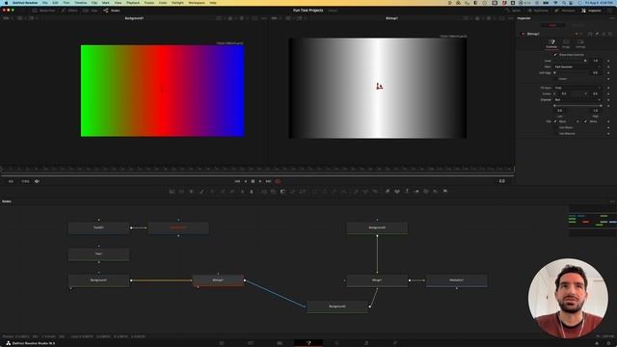
Task: Add a Paint node from the toolbar
Action: pos(201,191)
